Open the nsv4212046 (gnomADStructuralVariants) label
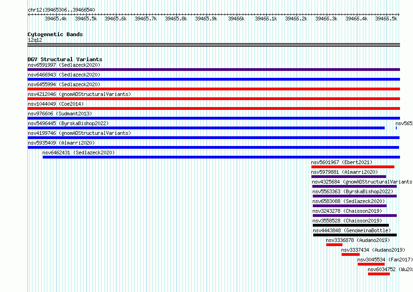 tap(79, 94)
